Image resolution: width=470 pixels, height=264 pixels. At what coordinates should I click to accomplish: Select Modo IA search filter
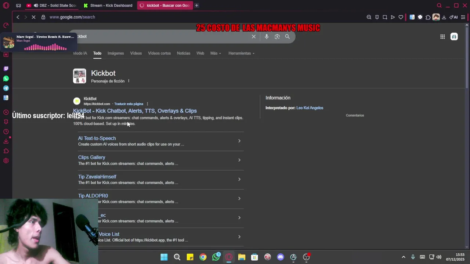(80, 53)
